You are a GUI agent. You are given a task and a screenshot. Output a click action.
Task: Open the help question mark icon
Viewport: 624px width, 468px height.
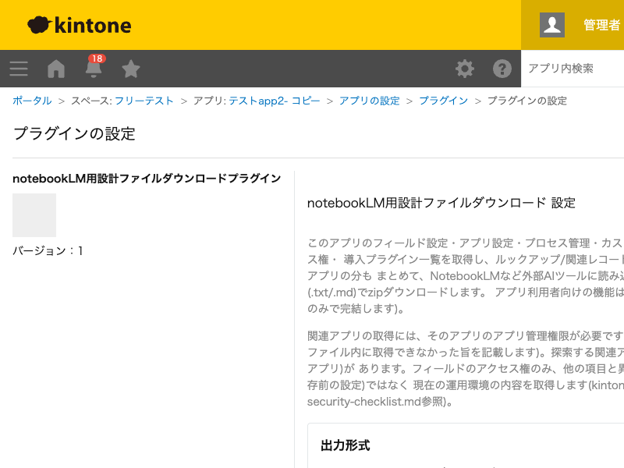pos(502,69)
